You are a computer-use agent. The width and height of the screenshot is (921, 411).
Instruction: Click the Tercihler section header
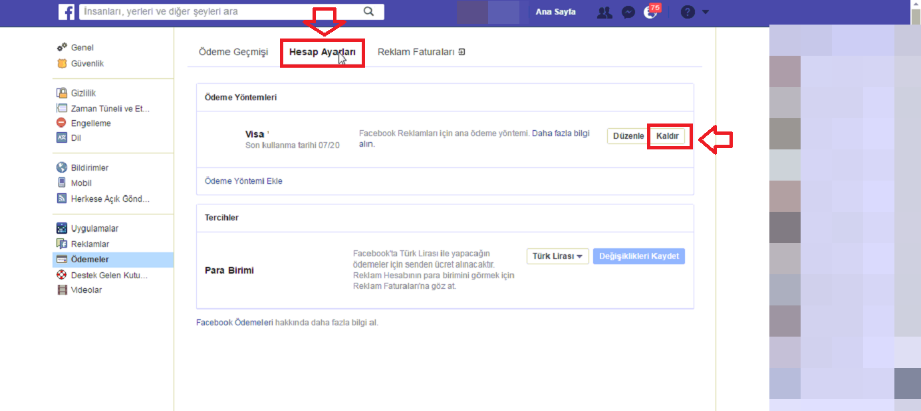(x=221, y=217)
